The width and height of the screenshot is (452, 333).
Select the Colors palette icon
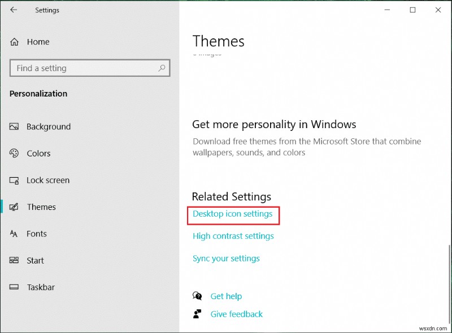[x=14, y=153]
